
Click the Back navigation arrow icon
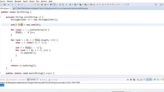(116, 5)
